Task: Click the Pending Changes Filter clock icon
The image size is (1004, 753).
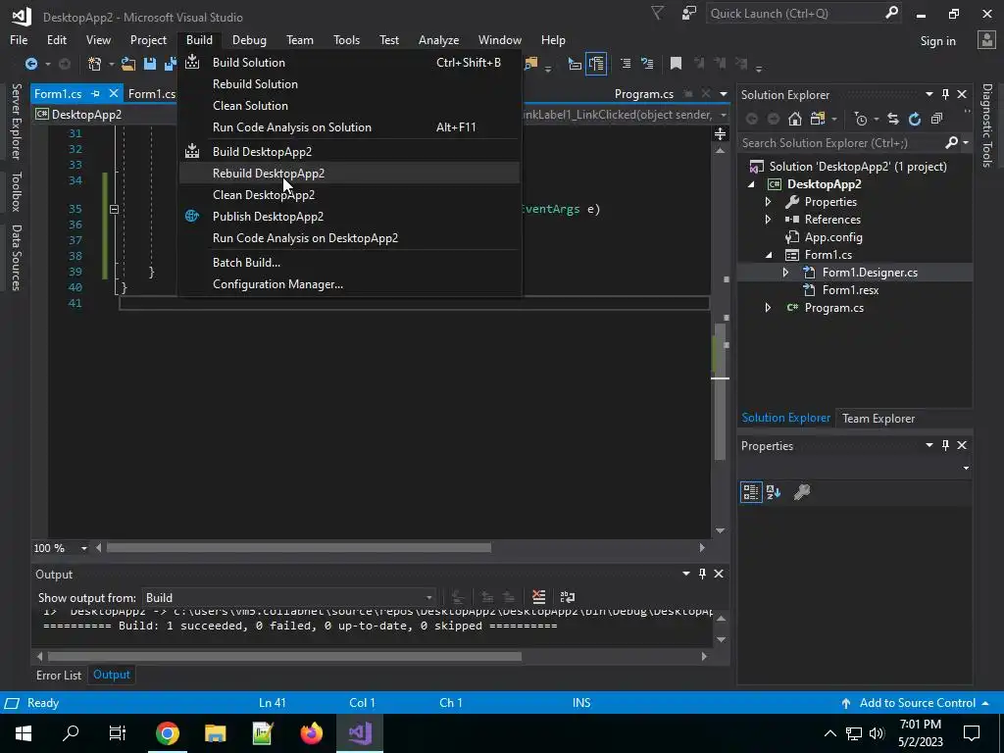Action: (861, 119)
